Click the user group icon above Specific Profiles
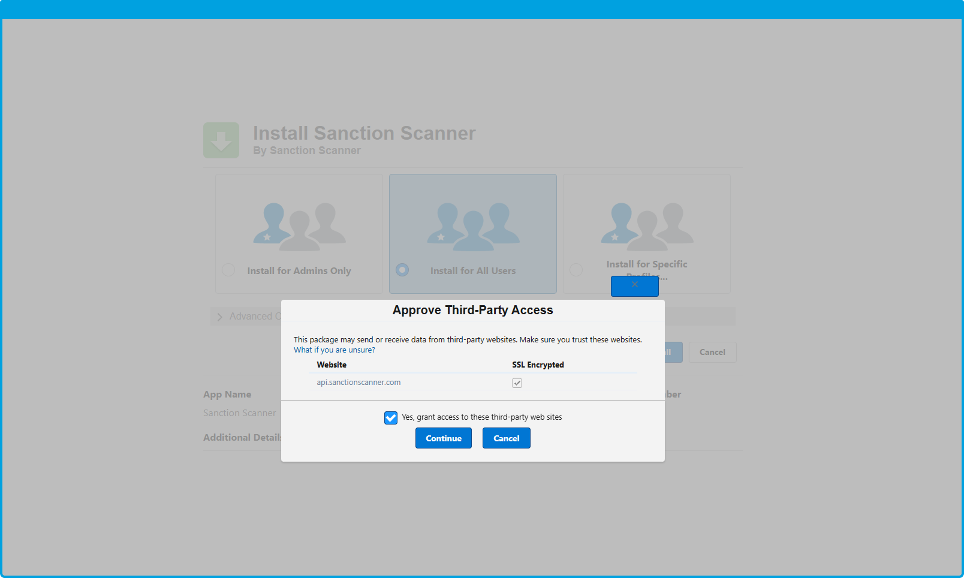 647,227
